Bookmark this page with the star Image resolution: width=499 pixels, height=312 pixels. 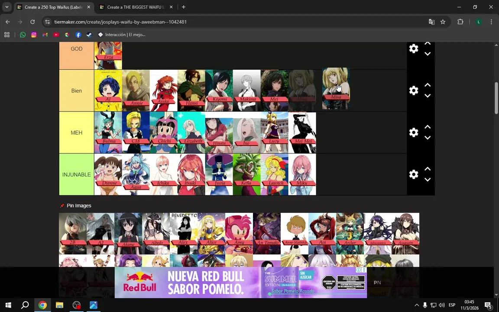pyautogui.click(x=443, y=22)
